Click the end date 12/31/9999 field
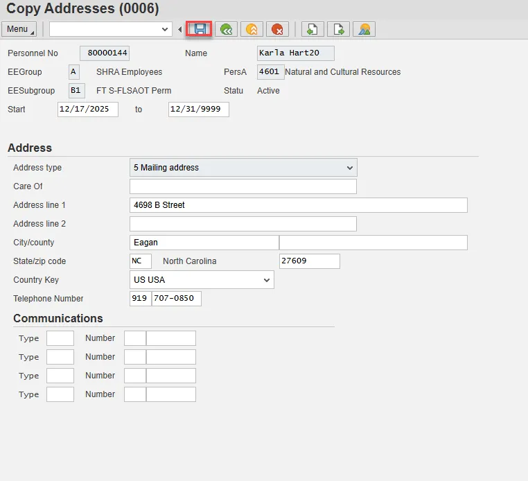The height and width of the screenshot is (481, 528). point(198,110)
